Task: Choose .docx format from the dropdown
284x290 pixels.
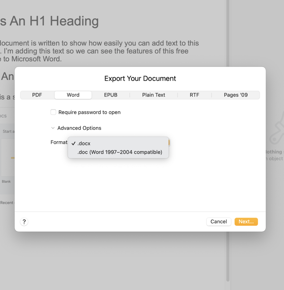Action: (118, 143)
